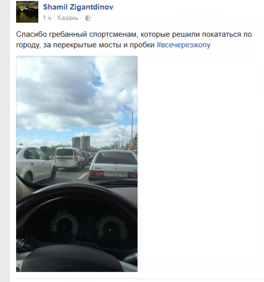264x282 pixels.
Task: Click the word "спортсменам" in post text
Action: pyautogui.click(x=113, y=34)
